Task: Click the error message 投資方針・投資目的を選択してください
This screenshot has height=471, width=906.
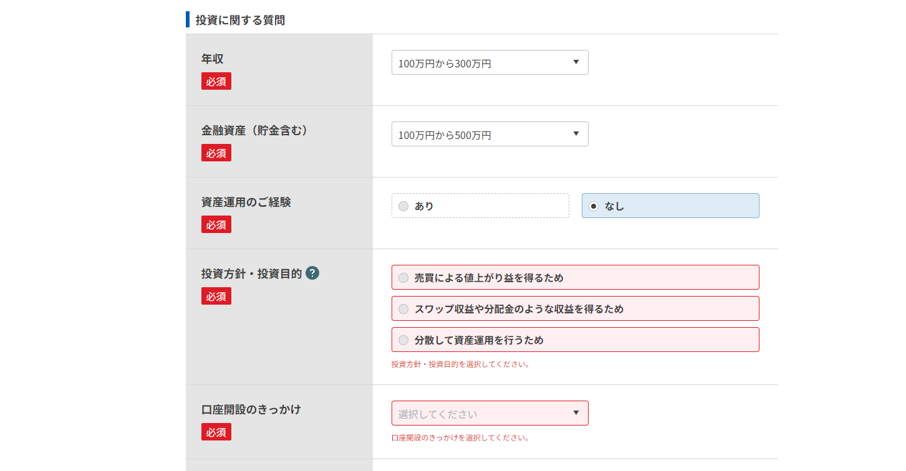Action: (x=460, y=364)
